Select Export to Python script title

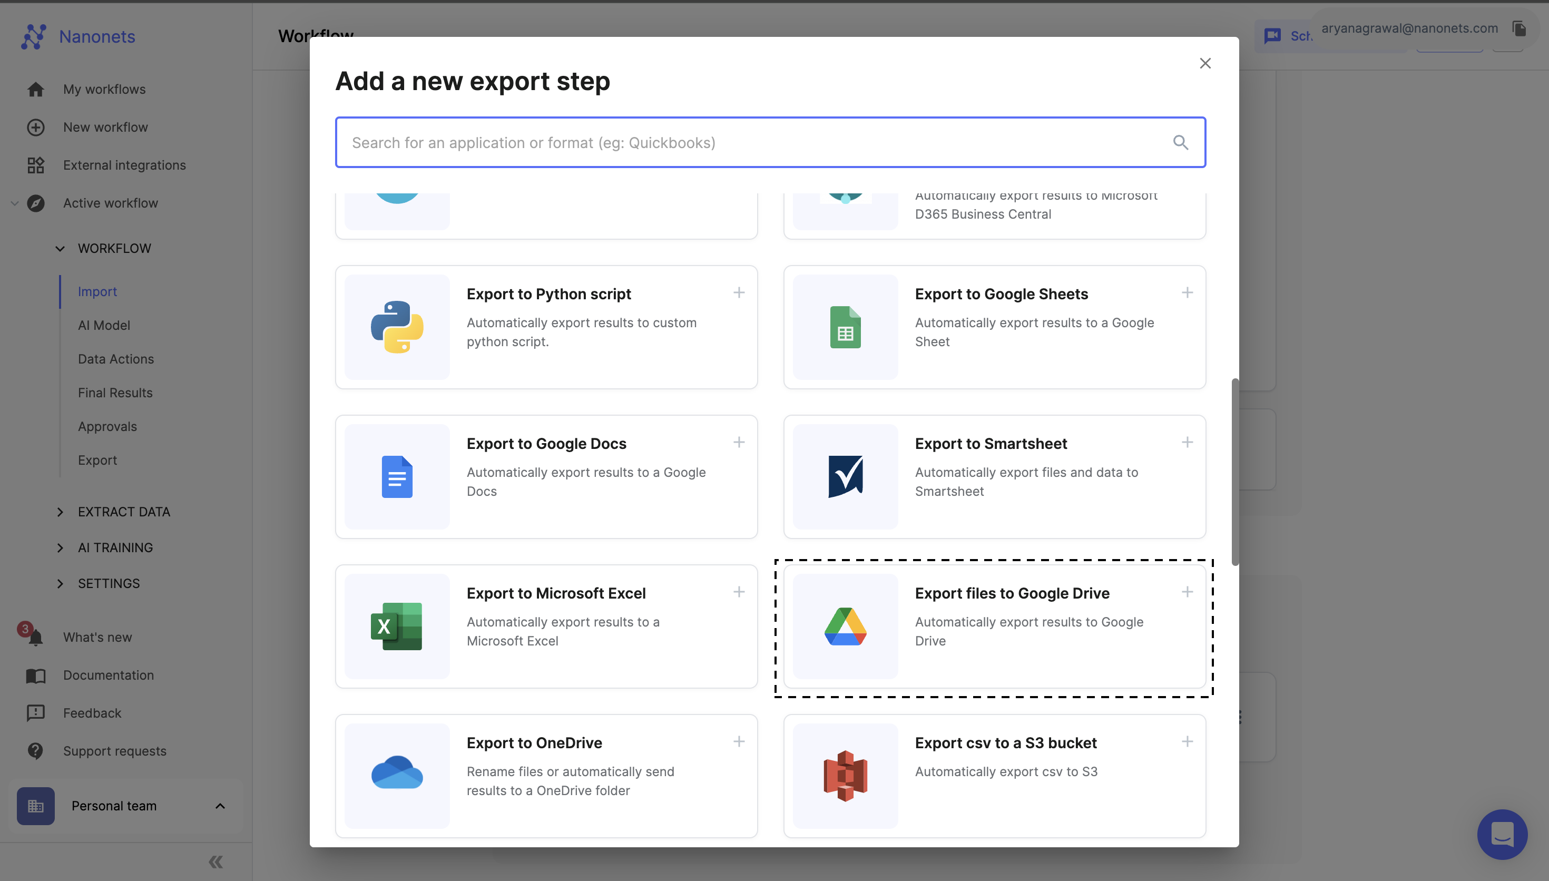pos(548,294)
